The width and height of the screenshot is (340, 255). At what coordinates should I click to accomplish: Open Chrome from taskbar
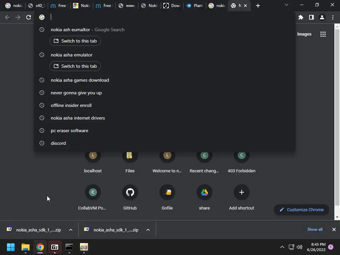click(x=40, y=247)
